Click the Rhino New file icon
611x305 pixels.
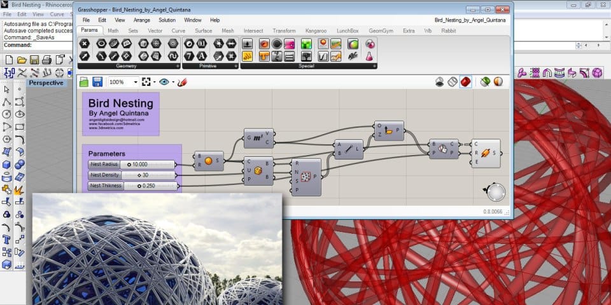[9, 60]
